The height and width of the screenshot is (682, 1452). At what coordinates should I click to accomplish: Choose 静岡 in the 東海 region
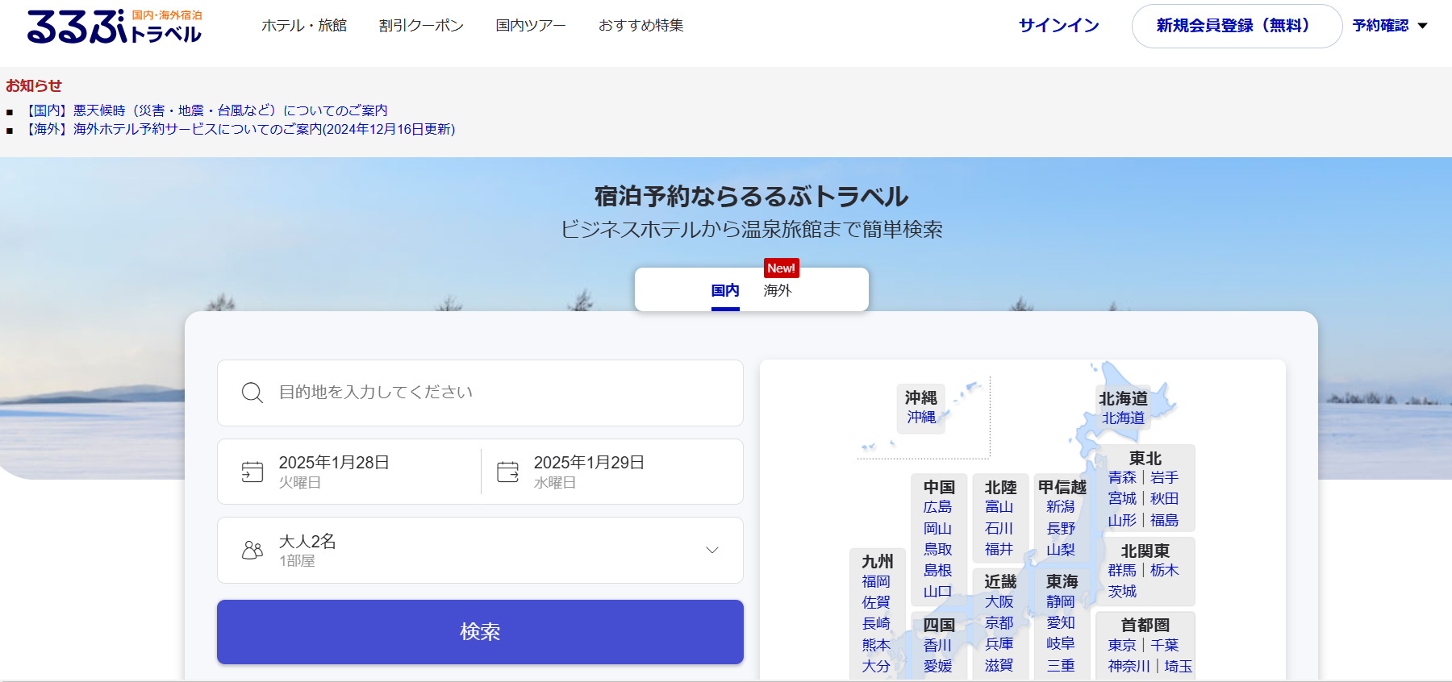click(1061, 602)
